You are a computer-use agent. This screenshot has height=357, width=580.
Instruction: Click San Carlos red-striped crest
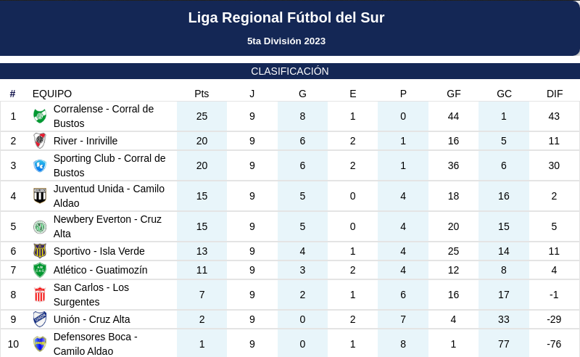point(40,295)
